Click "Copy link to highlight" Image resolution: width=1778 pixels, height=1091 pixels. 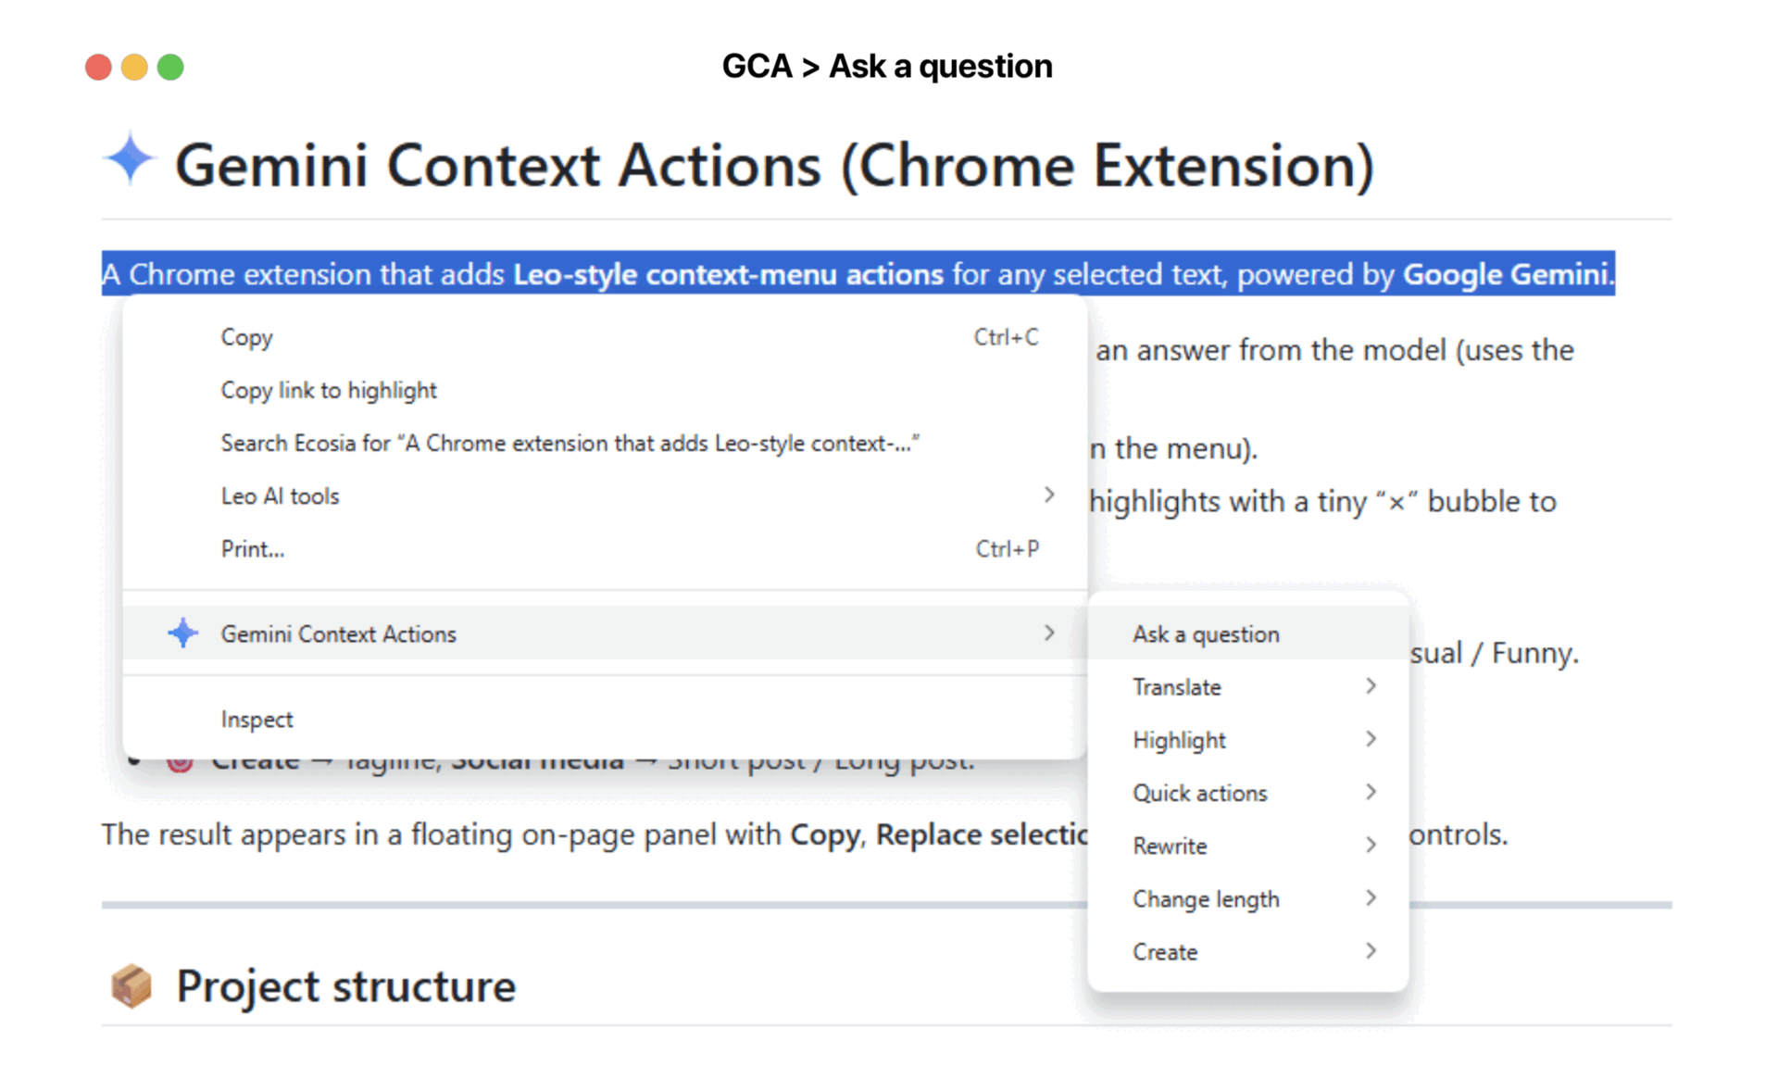(x=329, y=390)
